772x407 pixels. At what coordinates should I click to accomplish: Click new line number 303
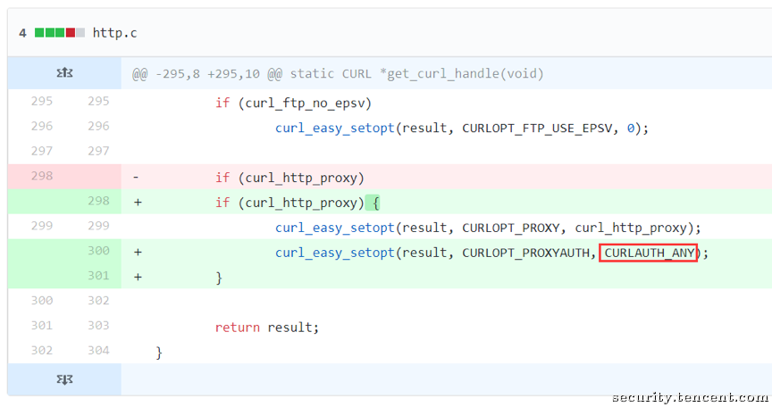98,326
